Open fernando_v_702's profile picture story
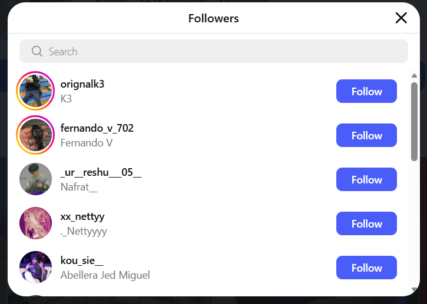The image size is (427, 304). coord(35,135)
